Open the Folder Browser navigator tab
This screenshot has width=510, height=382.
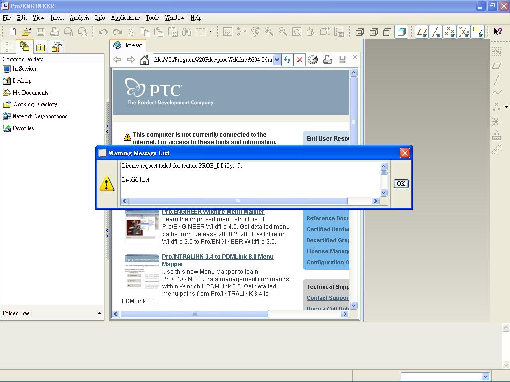(25, 47)
